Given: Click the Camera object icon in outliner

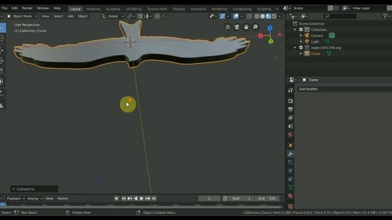Looking at the screenshot, I should pyautogui.click(x=307, y=35).
